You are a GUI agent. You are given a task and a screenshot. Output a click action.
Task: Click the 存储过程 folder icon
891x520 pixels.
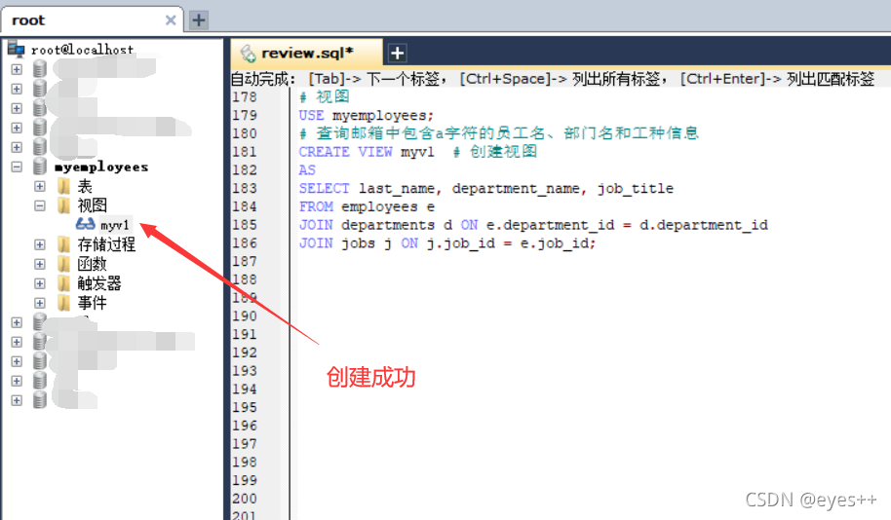pyautogui.click(x=64, y=244)
